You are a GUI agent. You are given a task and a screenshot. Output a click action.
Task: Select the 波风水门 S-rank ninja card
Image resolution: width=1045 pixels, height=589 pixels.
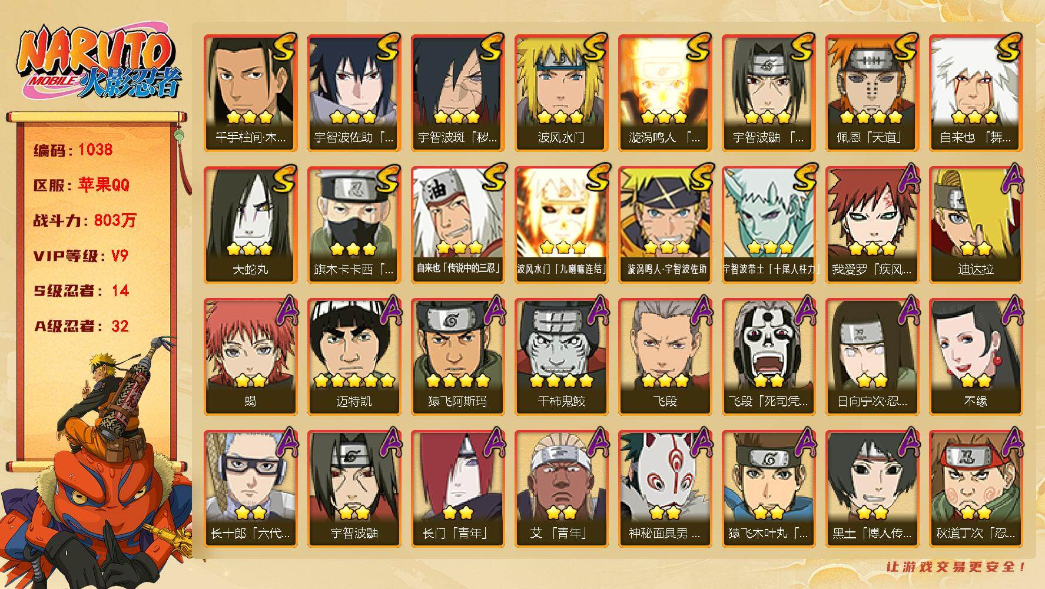pos(561,92)
